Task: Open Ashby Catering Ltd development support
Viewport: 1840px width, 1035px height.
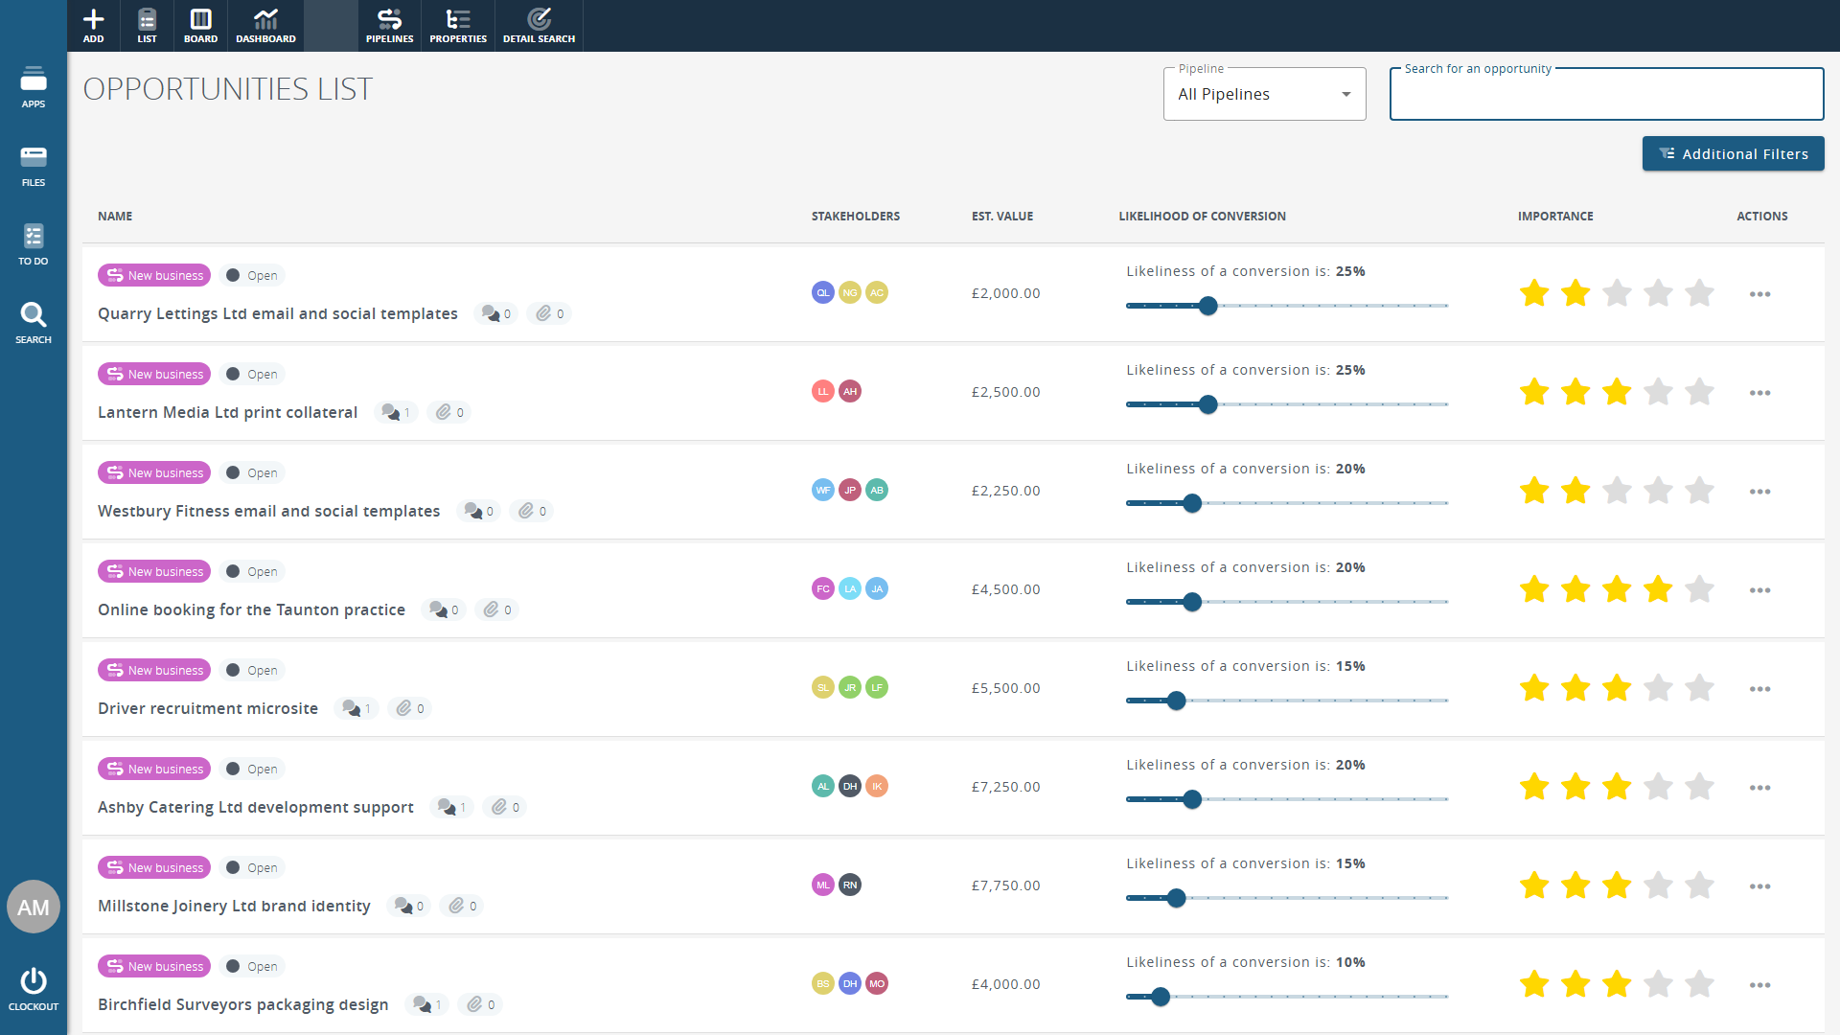Action: click(256, 807)
